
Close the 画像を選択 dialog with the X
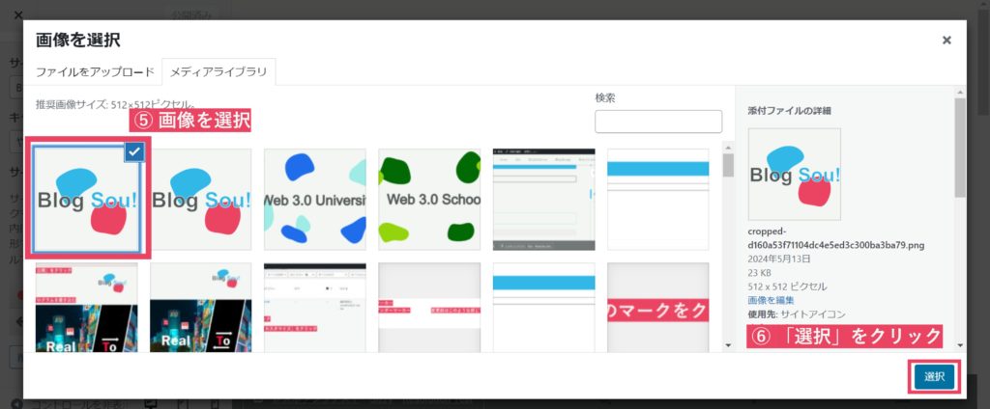tap(946, 41)
